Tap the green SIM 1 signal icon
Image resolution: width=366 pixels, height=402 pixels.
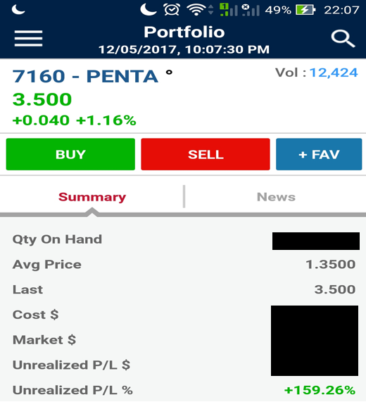point(229,10)
